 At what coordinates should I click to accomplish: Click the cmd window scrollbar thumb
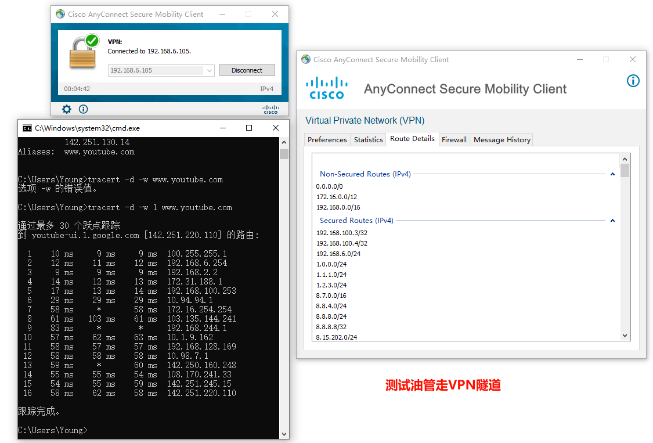click(x=284, y=154)
